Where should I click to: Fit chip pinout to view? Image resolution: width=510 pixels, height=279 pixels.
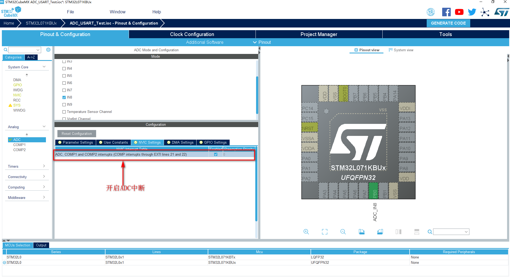pos(324,232)
